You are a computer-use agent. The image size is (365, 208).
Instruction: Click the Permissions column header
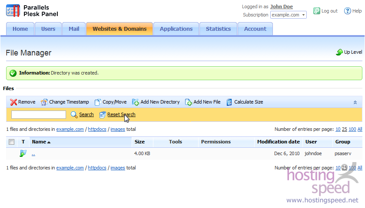216,142
